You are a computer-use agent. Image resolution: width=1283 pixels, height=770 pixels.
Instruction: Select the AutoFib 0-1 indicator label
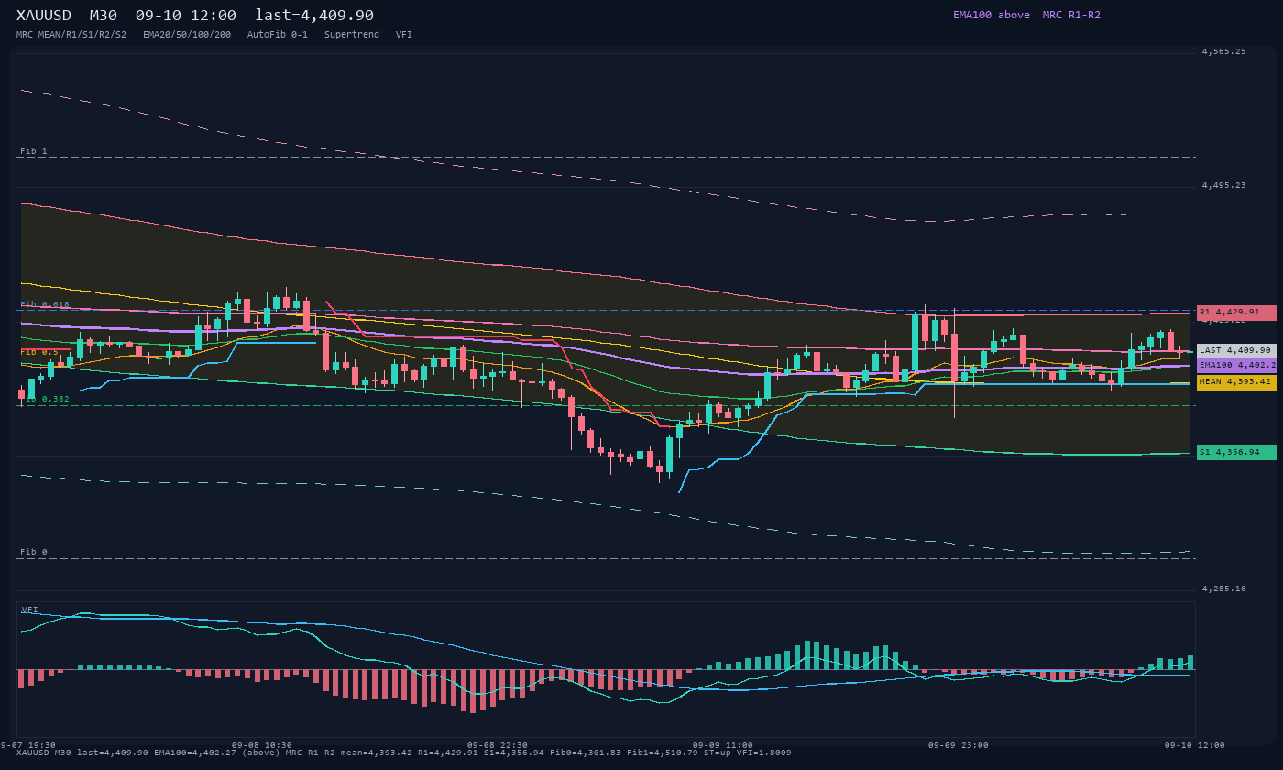(278, 35)
